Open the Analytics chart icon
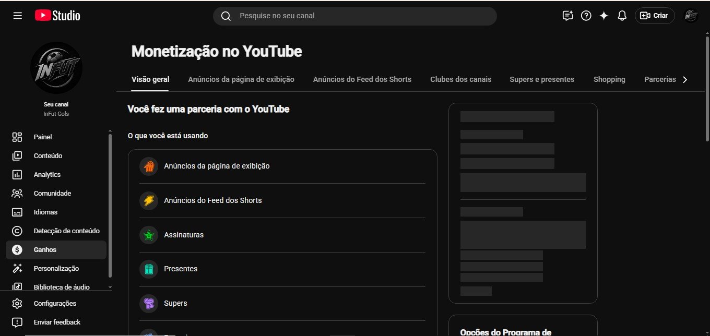Screen dimensions: 710x336 pos(17,174)
